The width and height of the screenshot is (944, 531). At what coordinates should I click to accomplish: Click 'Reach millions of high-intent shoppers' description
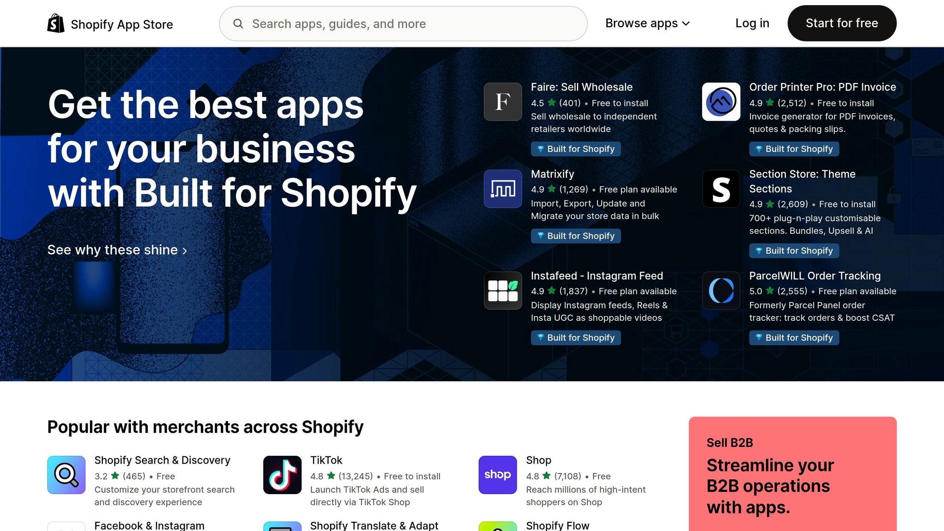[x=586, y=496]
